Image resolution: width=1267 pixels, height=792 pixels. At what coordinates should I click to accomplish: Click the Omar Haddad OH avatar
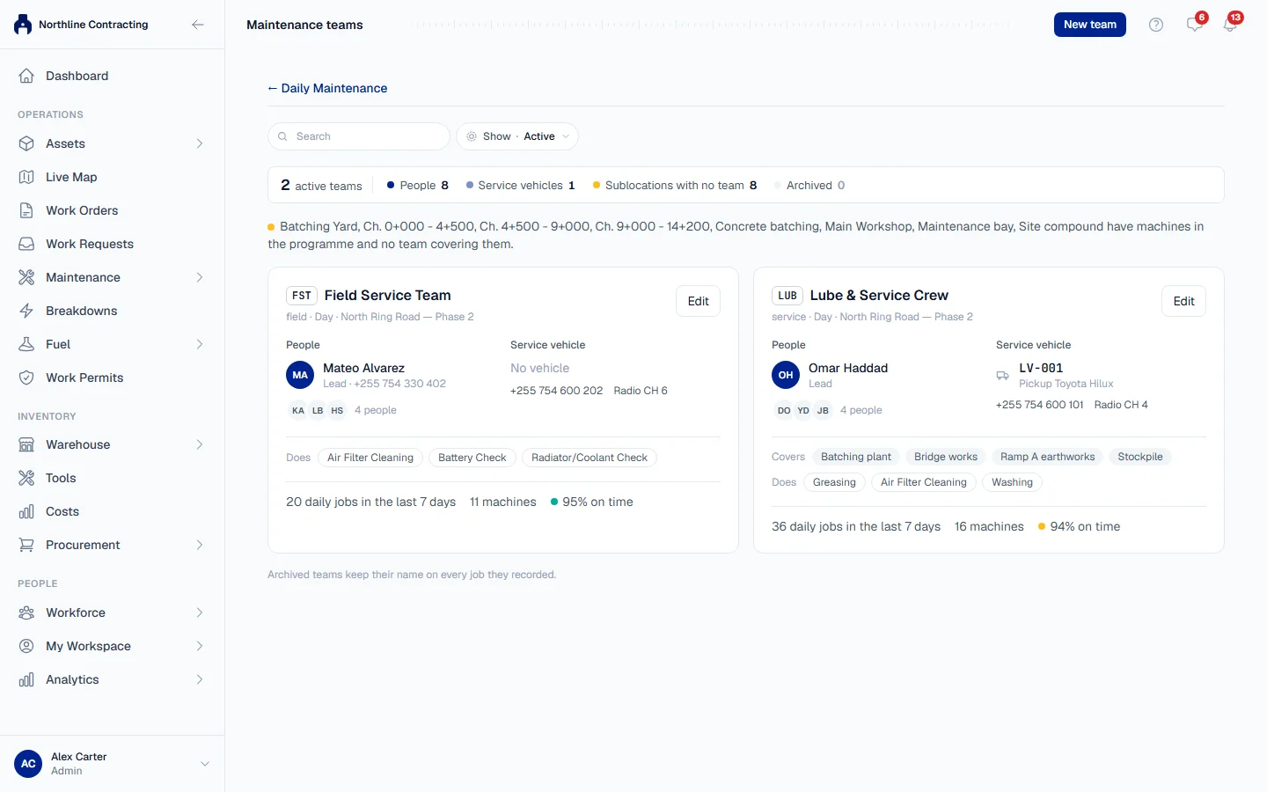click(786, 375)
